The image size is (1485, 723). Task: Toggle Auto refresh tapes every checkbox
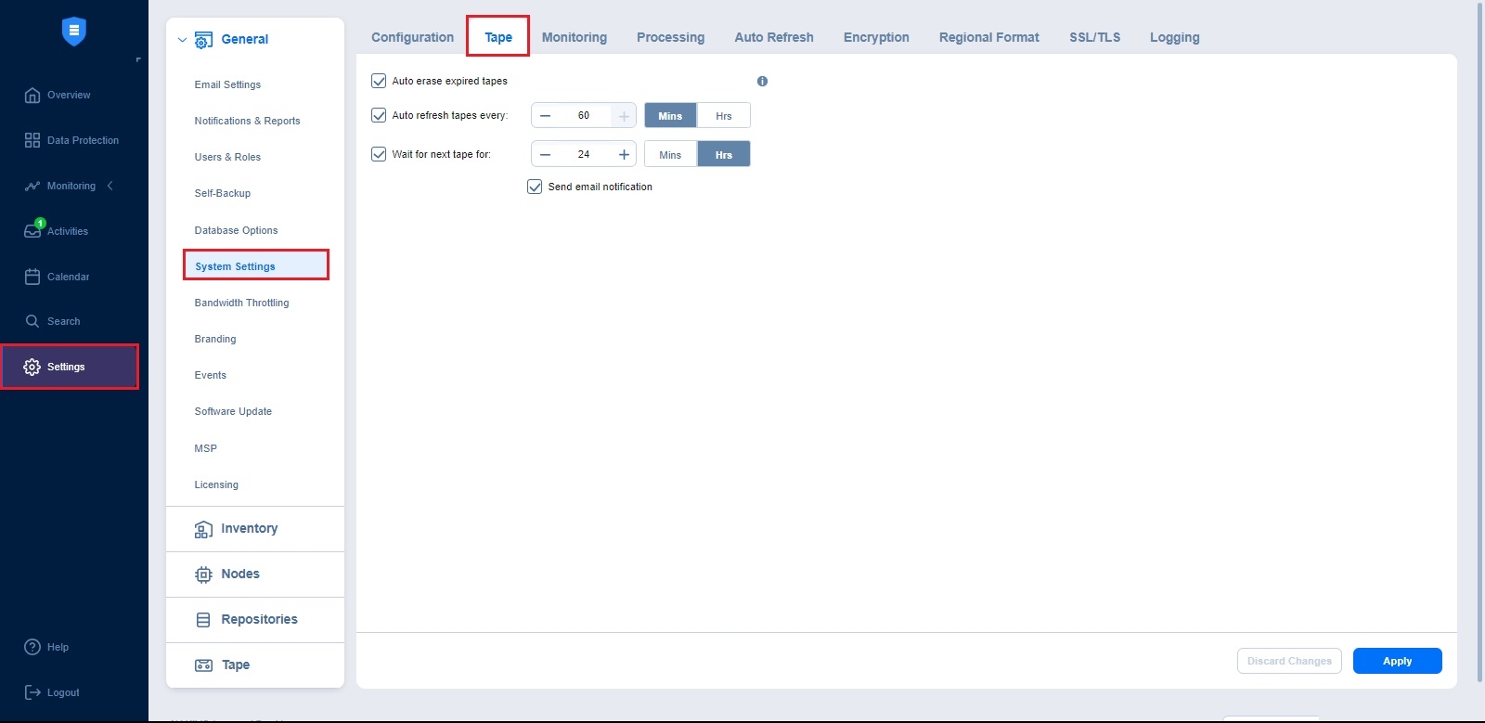pos(379,115)
